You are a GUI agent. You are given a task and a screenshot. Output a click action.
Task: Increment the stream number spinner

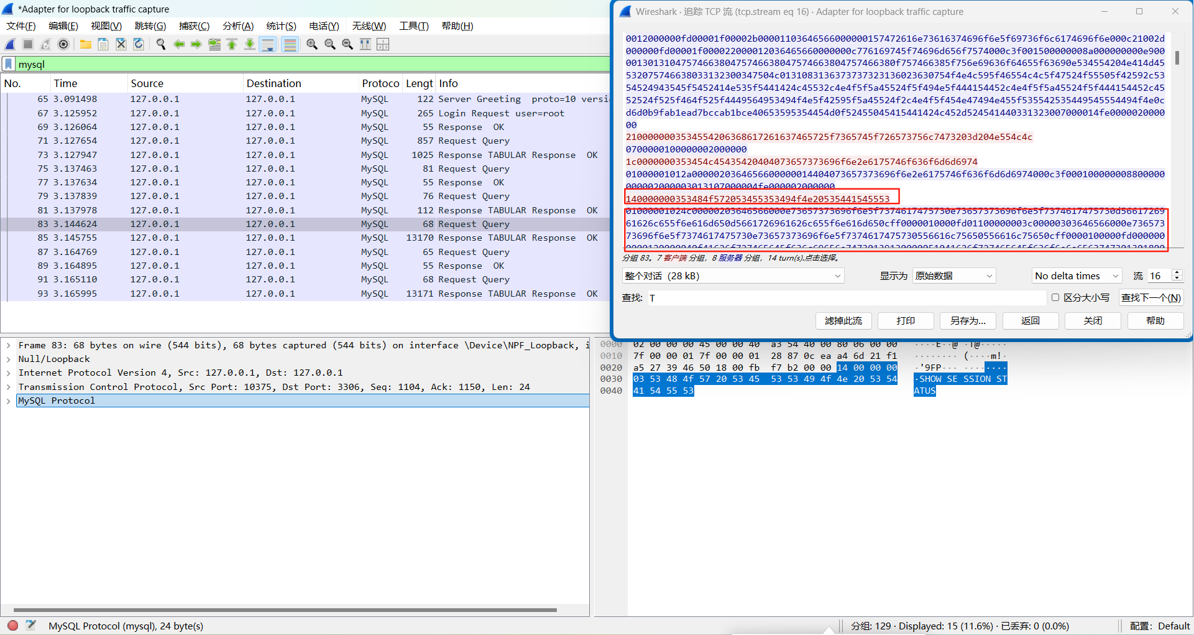tap(1176, 272)
